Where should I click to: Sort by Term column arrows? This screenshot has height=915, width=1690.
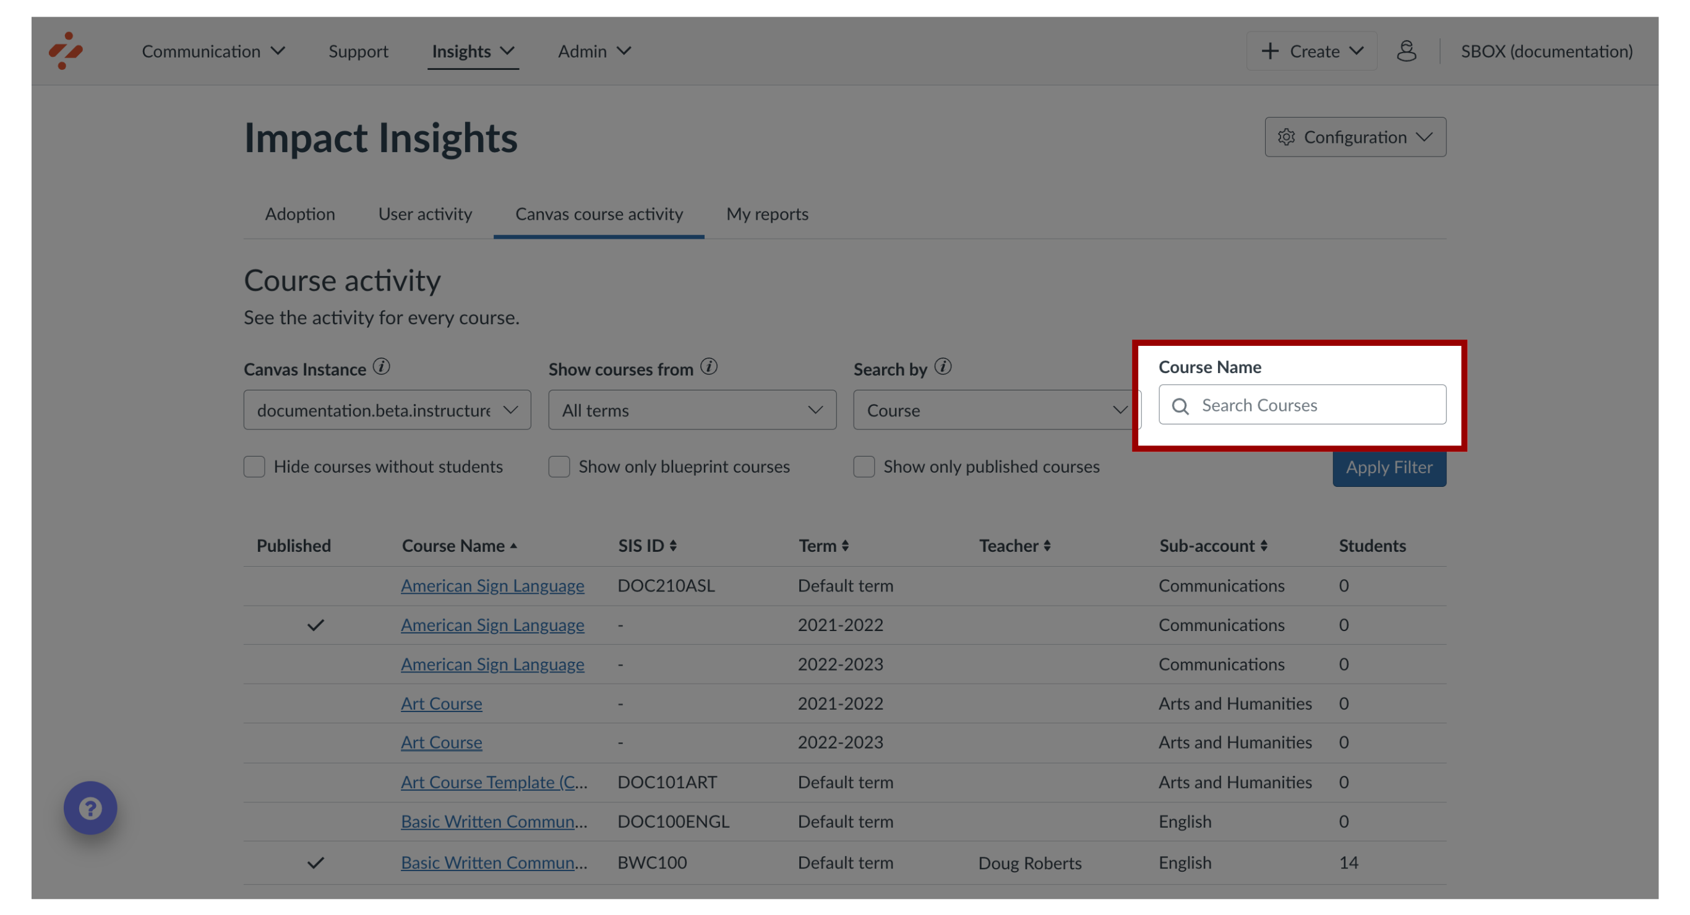(x=845, y=546)
